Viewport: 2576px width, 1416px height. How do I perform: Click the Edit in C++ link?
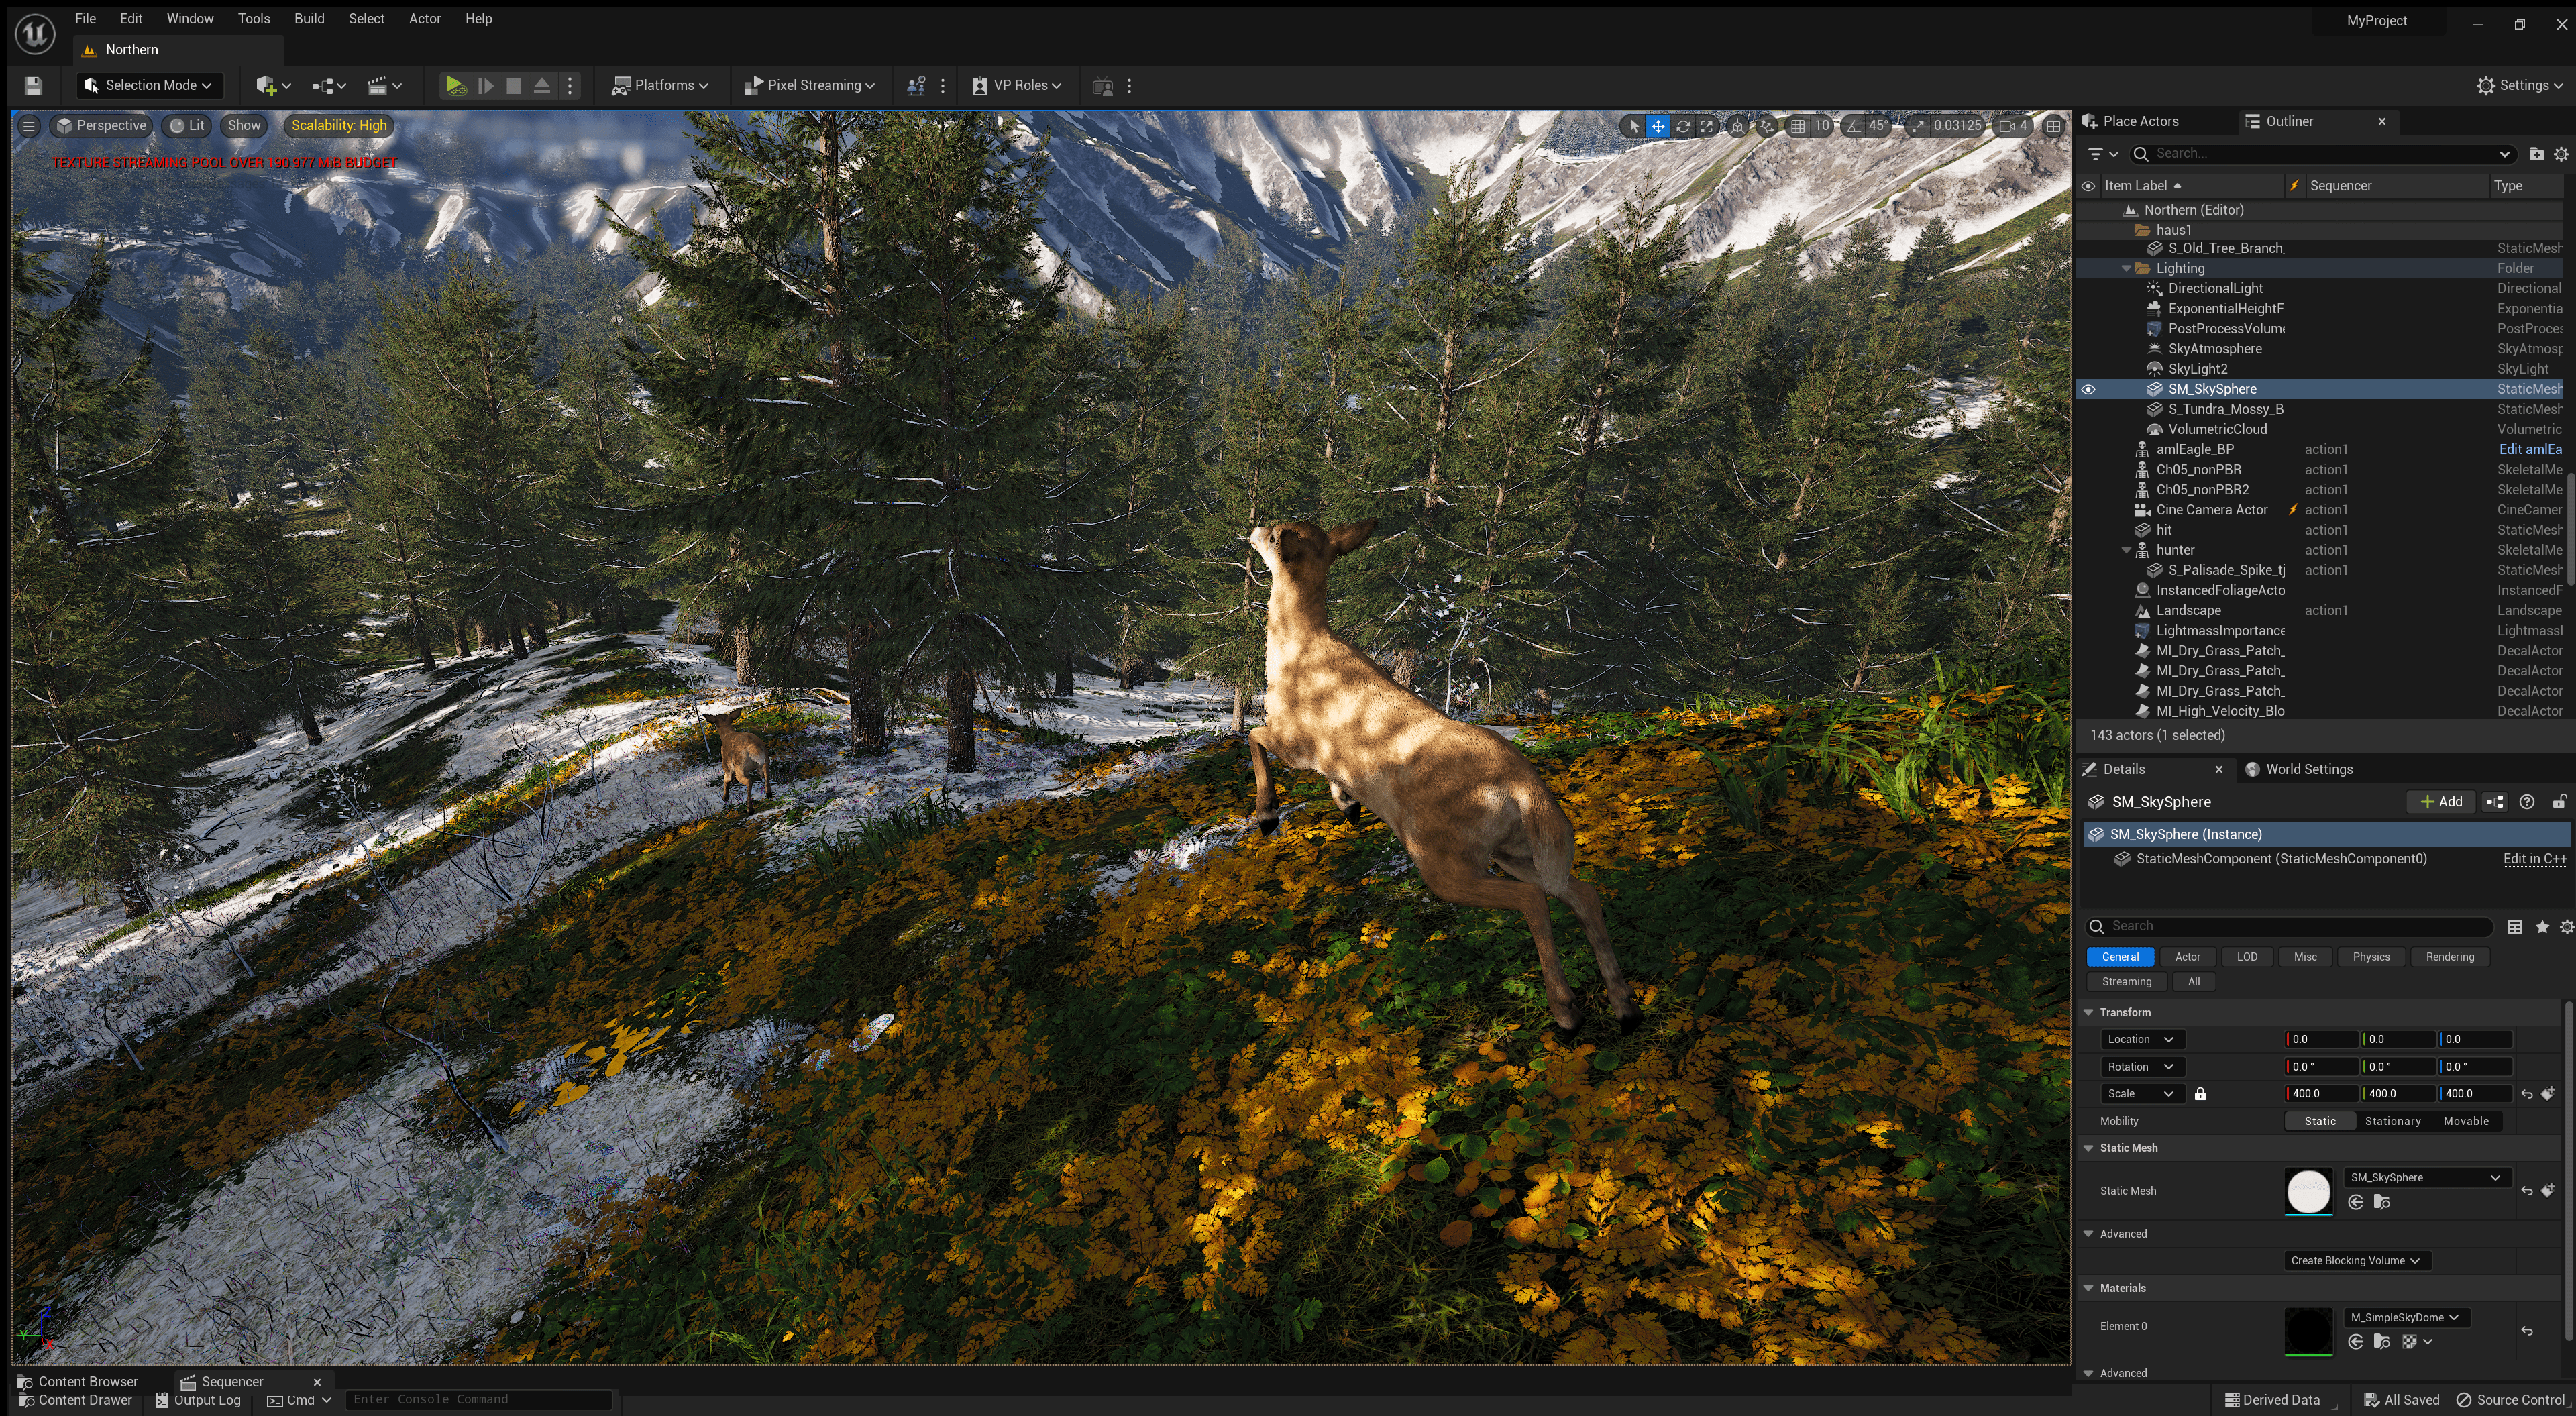[x=2534, y=859]
